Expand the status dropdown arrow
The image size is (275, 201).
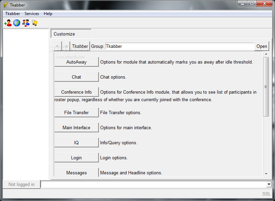coord(269,184)
